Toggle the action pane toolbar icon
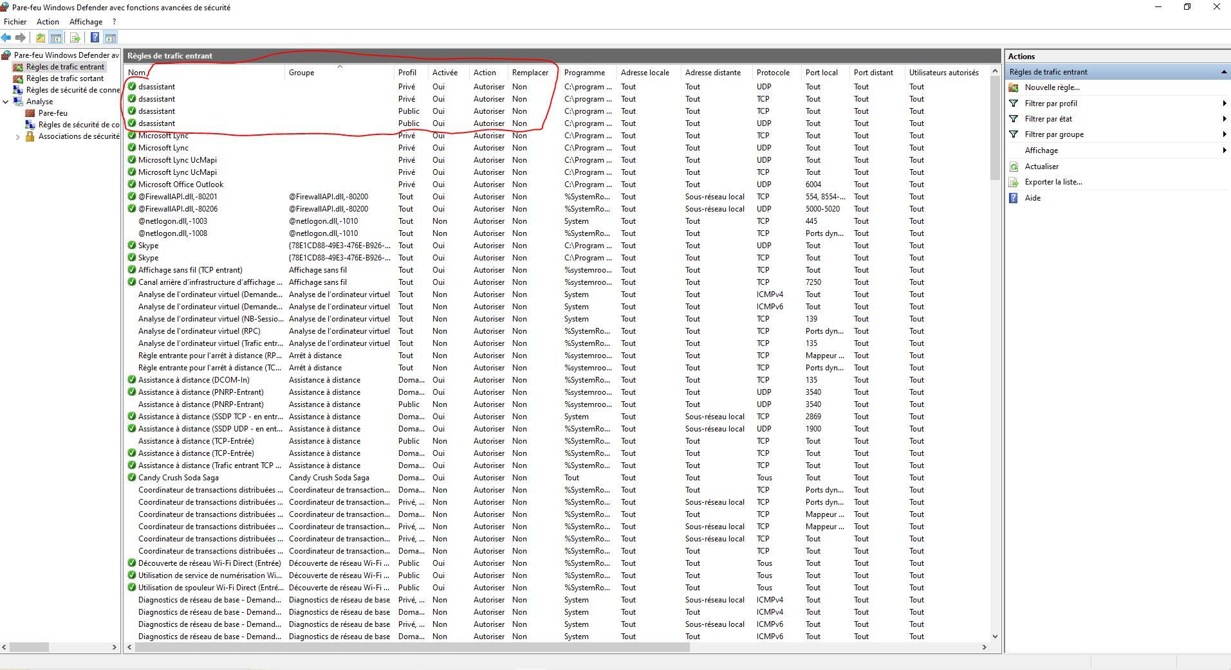The width and height of the screenshot is (1231, 670). point(110,38)
